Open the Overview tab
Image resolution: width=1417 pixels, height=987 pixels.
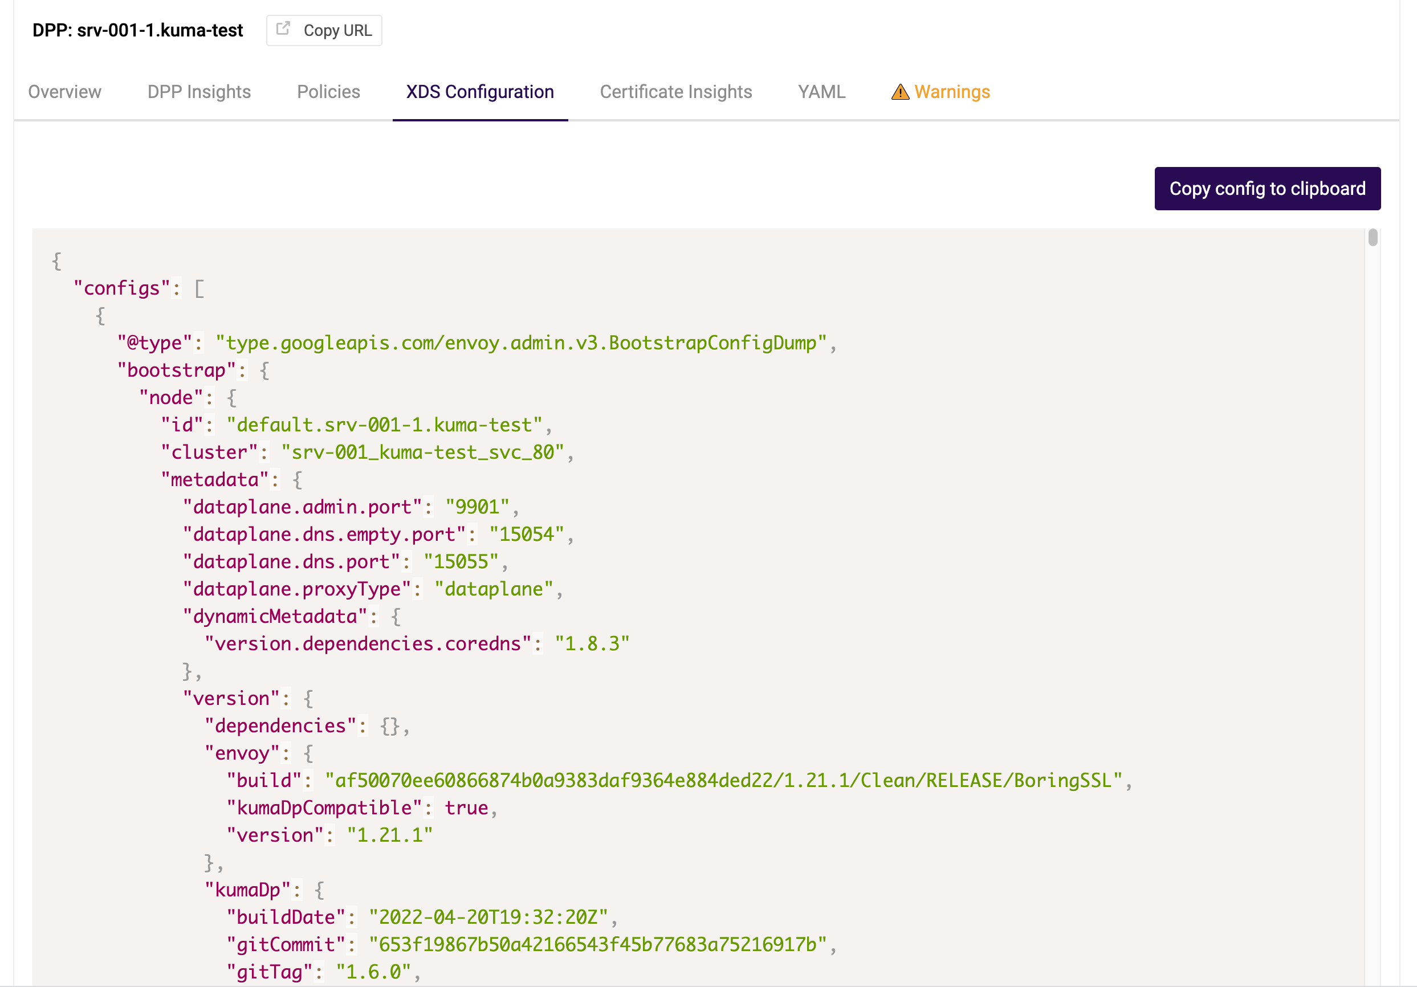tap(65, 92)
